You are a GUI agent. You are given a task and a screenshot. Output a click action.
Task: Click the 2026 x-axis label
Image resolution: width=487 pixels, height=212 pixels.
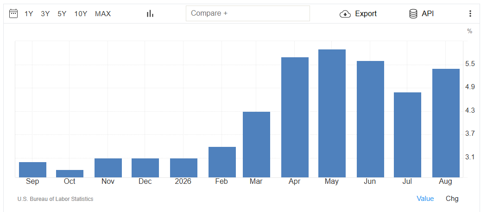pyautogui.click(x=183, y=182)
